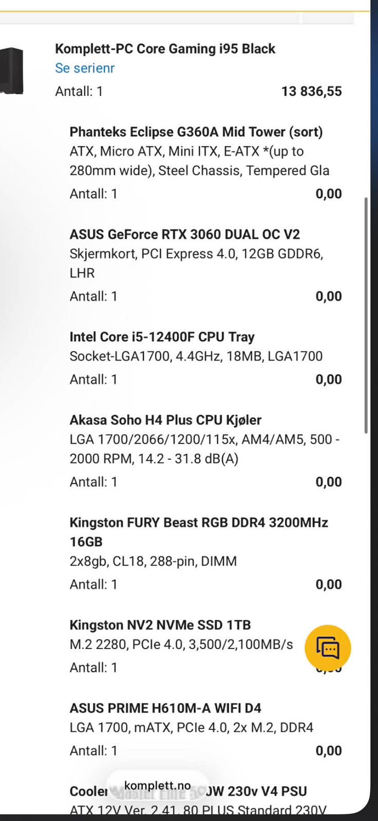
Task: Tap the komplett.no address pill
Action: coord(157,786)
